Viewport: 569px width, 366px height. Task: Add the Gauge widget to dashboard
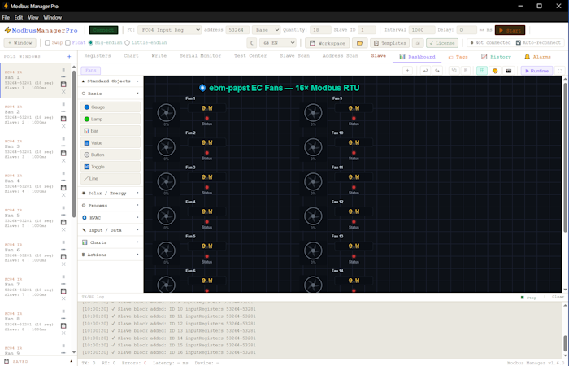(x=111, y=107)
